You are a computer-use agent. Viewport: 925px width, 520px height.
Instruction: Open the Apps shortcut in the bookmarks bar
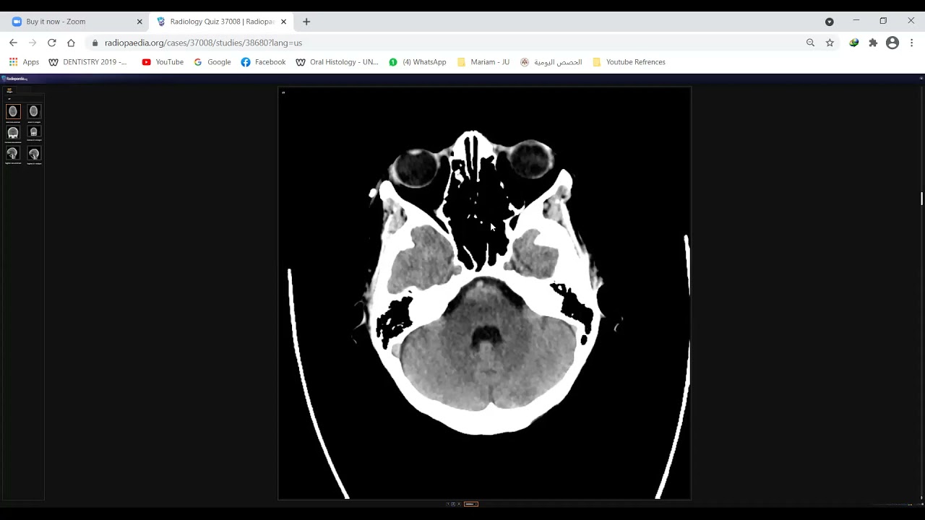tap(24, 62)
